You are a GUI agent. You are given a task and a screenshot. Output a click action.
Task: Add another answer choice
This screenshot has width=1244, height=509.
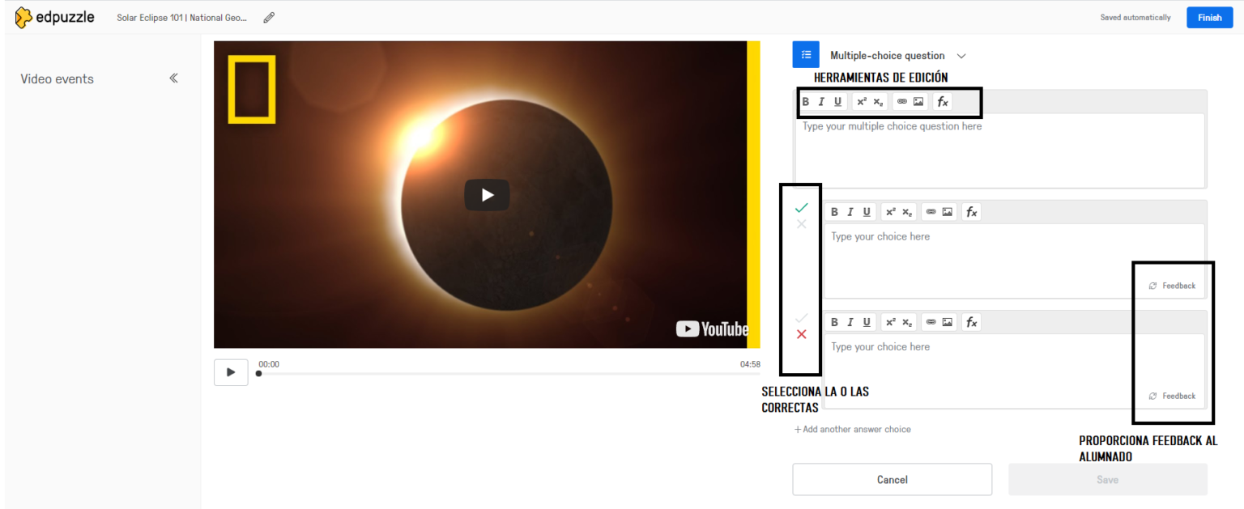pyautogui.click(x=853, y=430)
